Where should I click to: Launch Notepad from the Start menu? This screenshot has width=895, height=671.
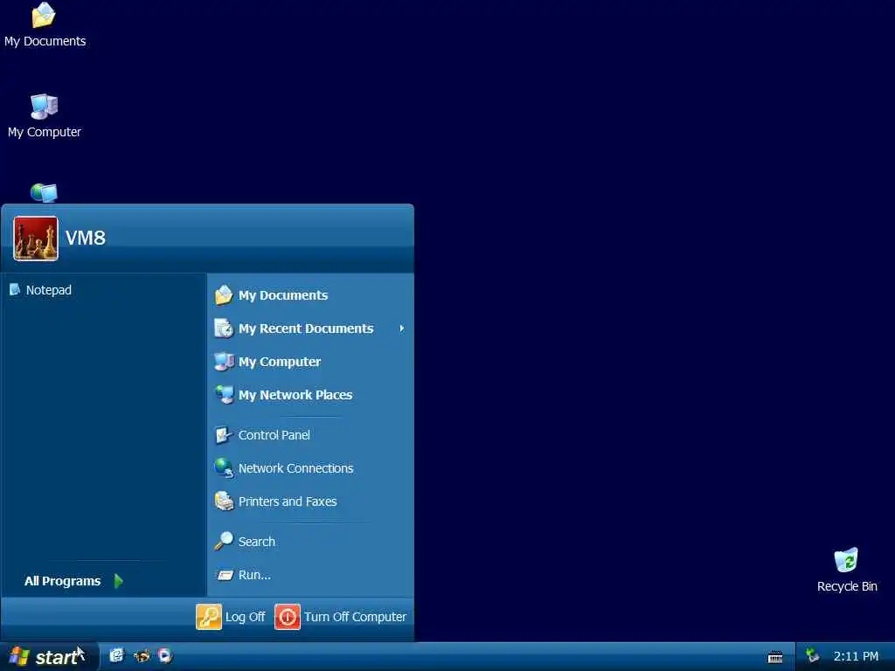point(103,290)
